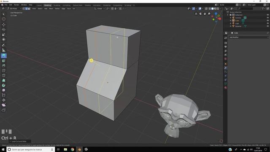Open the Mesh menu in viewport header
270x152 pixels.
pyautogui.click(x=51, y=8)
